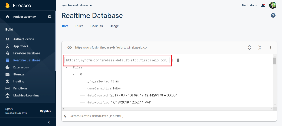Click the Firestore Database icon
This screenshot has width=282, height=126.
point(7,53)
